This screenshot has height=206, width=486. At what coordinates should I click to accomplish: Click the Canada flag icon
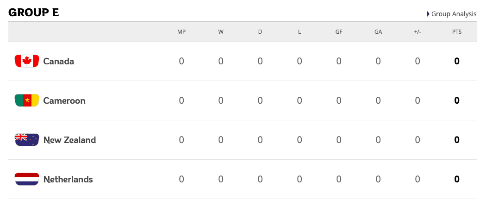coord(27,61)
